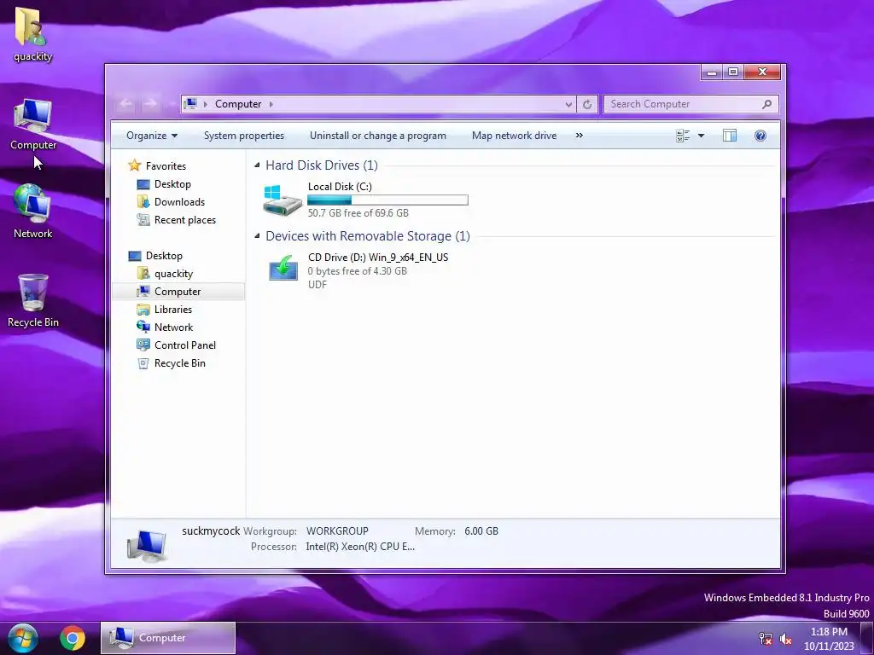874x655 pixels.
Task: Open Desktop under Favorites
Action: point(172,184)
